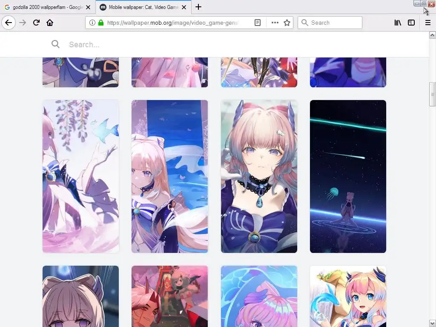
Task: Open top-row wallpaper with blue robe and gem
Action: click(x=80, y=72)
